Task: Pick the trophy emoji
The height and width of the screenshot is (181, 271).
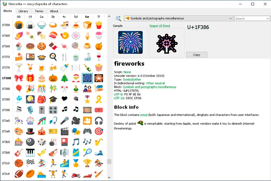Action: click(87, 163)
